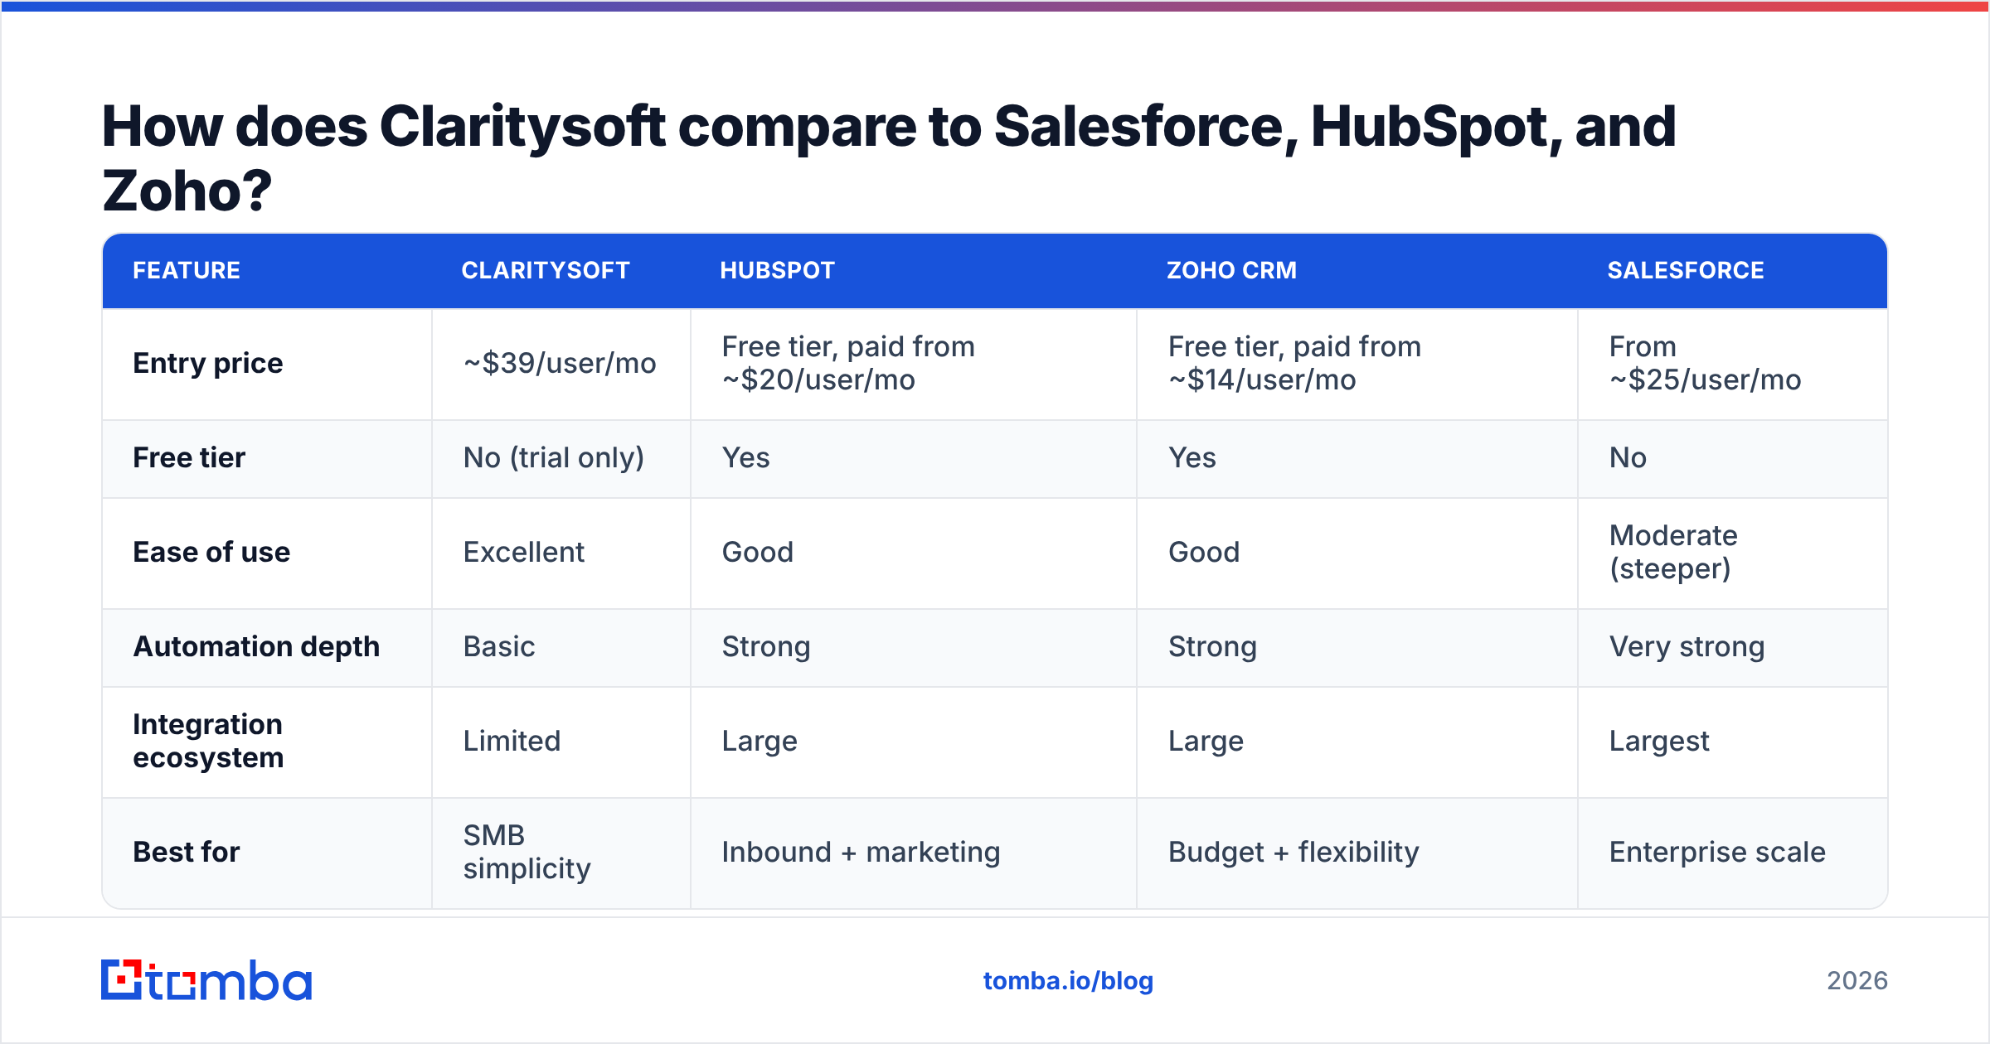Open the tomba.io/blog link

(x=1068, y=981)
